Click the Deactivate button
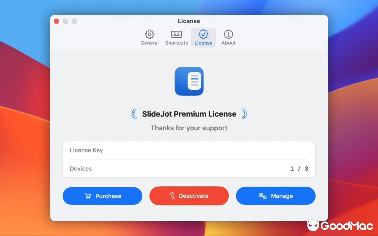The width and height of the screenshot is (378, 236). tap(189, 196)
